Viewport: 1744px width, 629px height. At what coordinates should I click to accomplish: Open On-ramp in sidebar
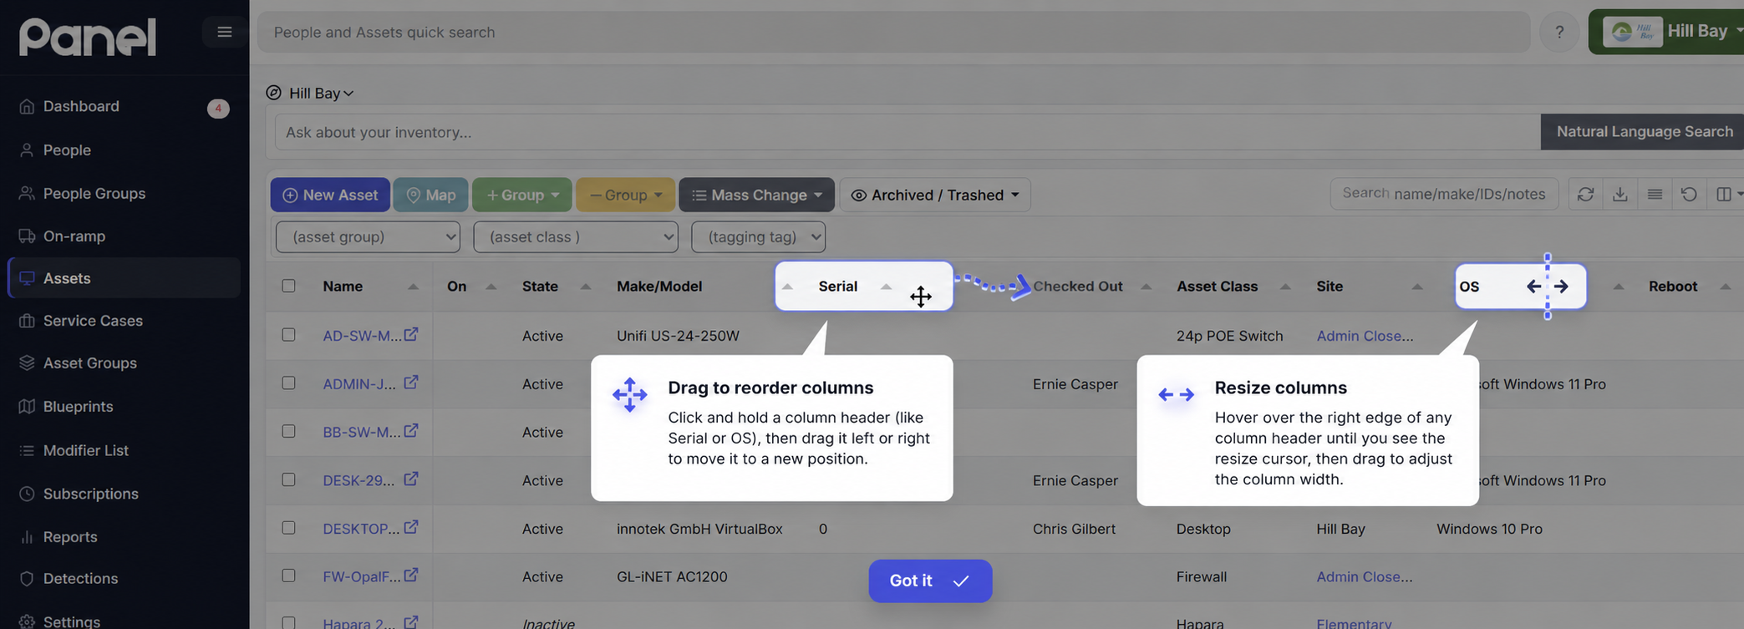pyautogui.click(x=74, y=236)
